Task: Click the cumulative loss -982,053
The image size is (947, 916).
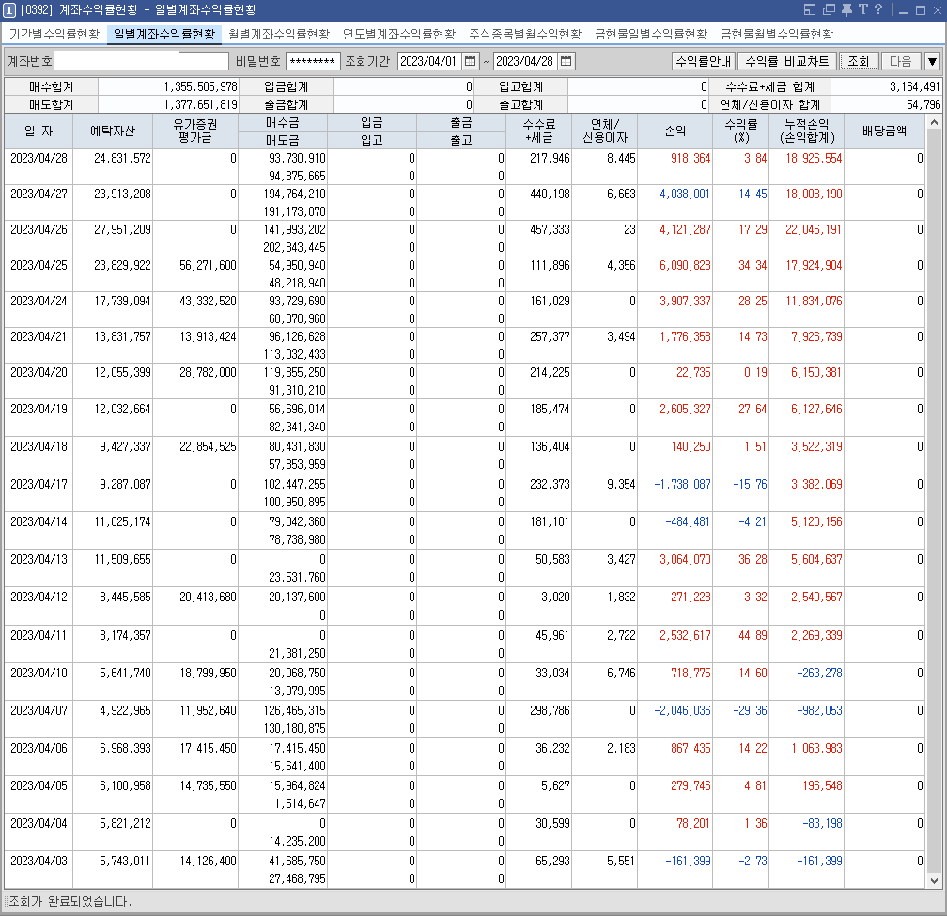Action: pos(819,710)
